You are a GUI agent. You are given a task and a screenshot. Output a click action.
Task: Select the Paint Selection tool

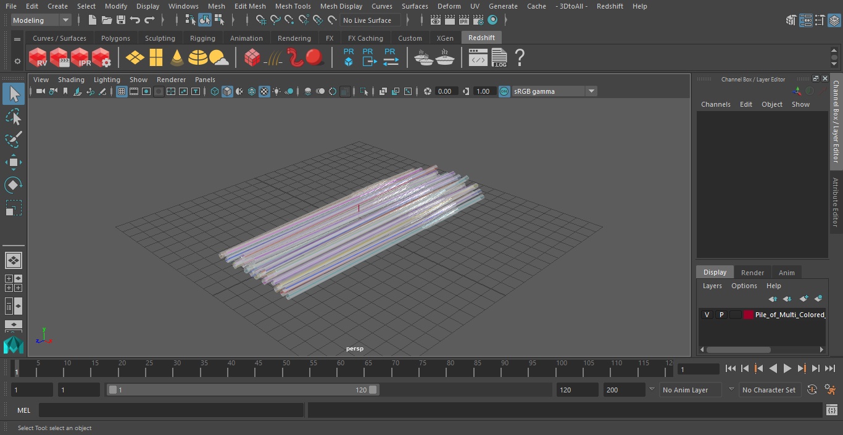tap(13, 139)
